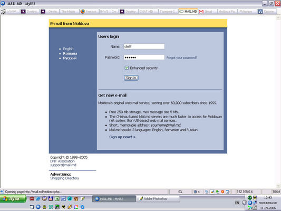
Task: Click the Name input field
Action: pyautogui.click(x=144, y=46)
